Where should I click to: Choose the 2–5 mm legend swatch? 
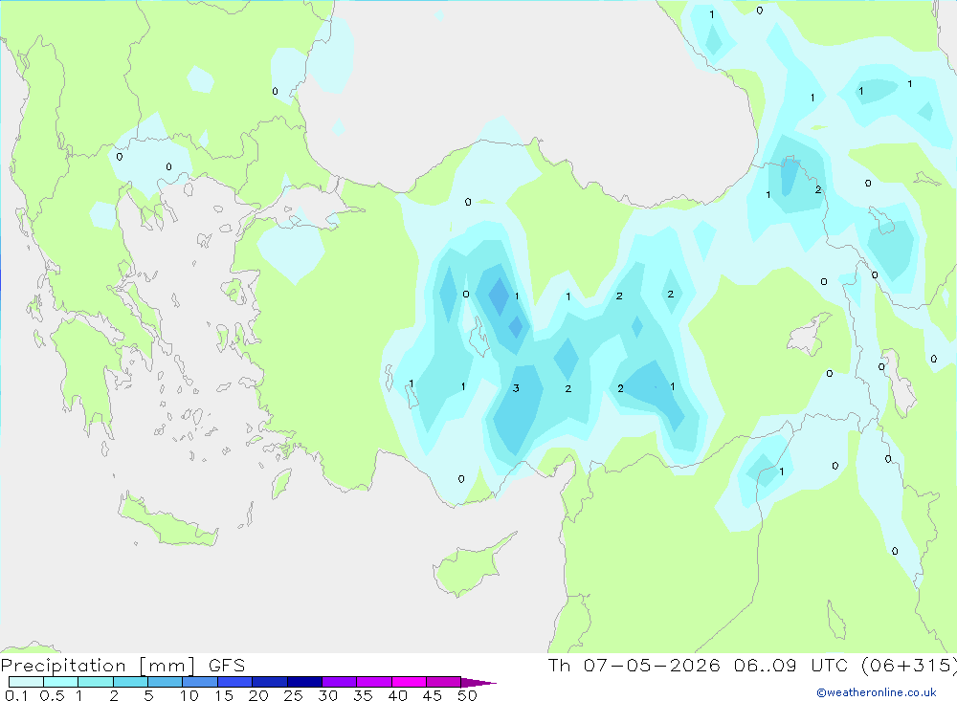130,682
